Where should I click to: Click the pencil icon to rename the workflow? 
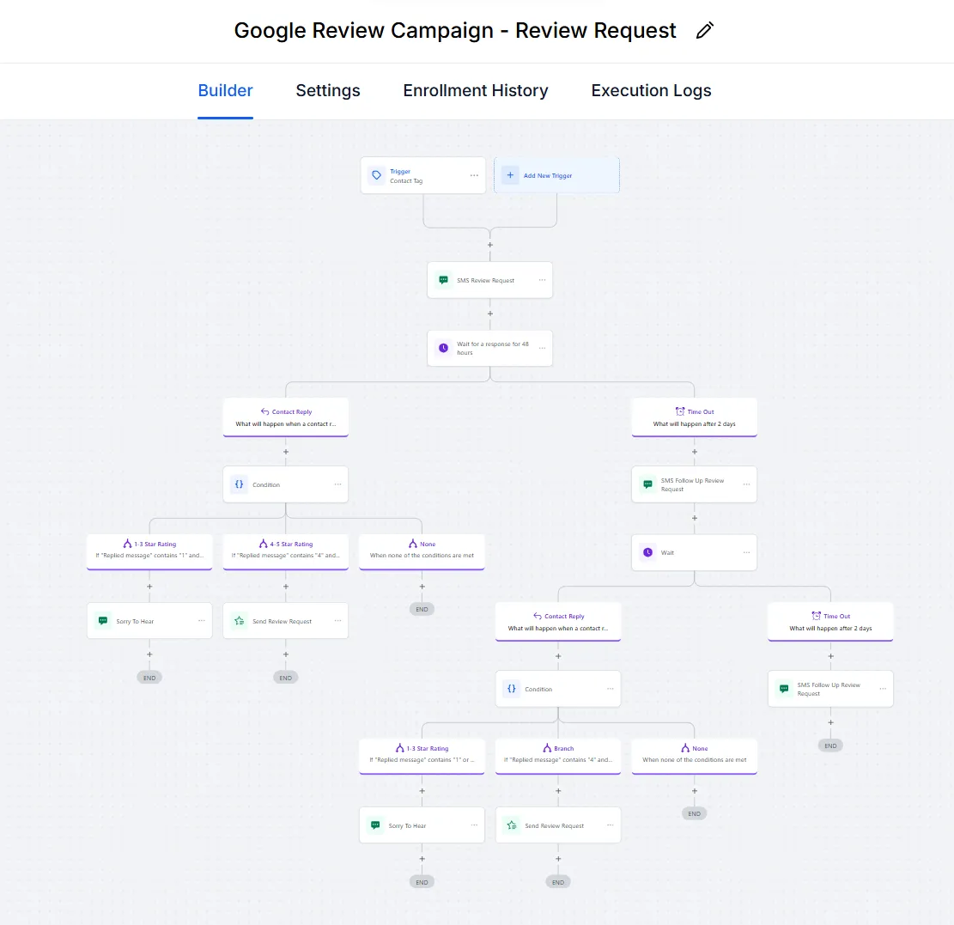point(705,31)
